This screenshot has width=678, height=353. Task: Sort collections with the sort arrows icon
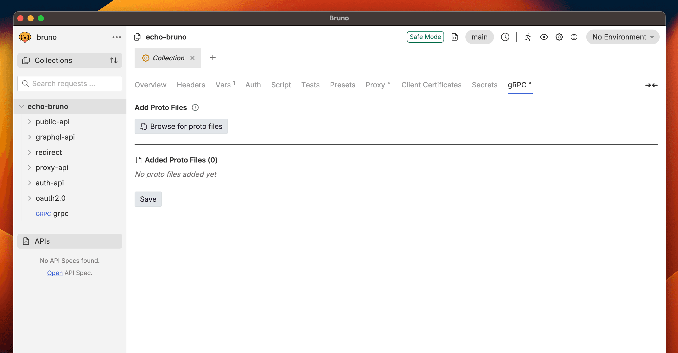pyautogui.click(x=114, y=60)
